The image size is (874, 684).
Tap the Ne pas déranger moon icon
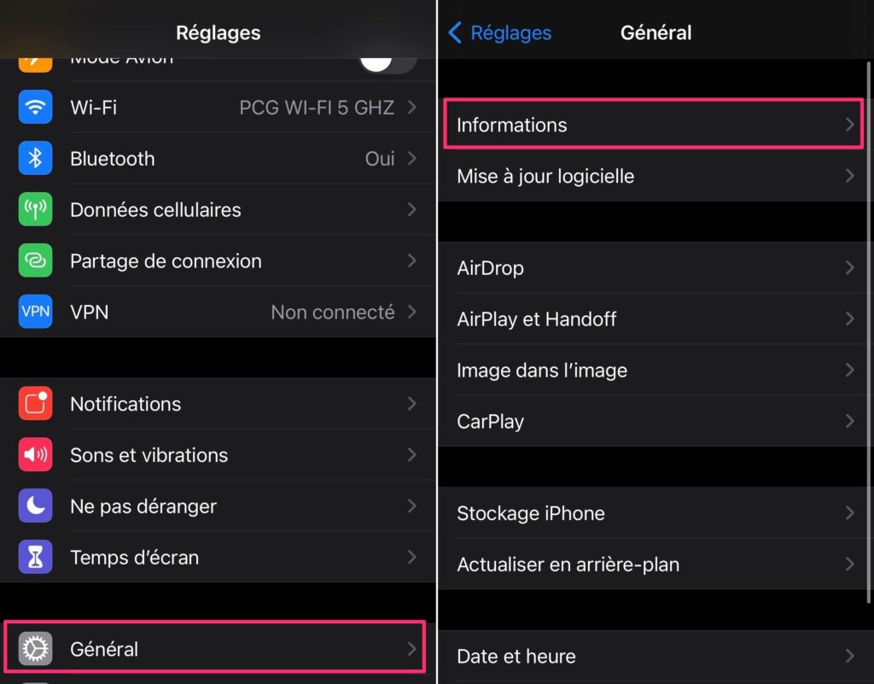click(x=35, y=506)
